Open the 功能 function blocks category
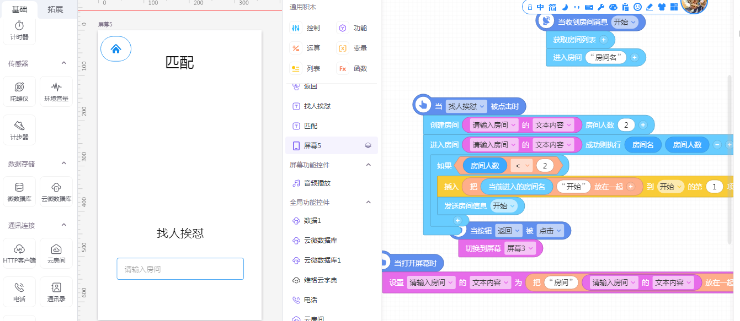Image resolution: width=740 pixels, height=321 pixels. [353, 28]
